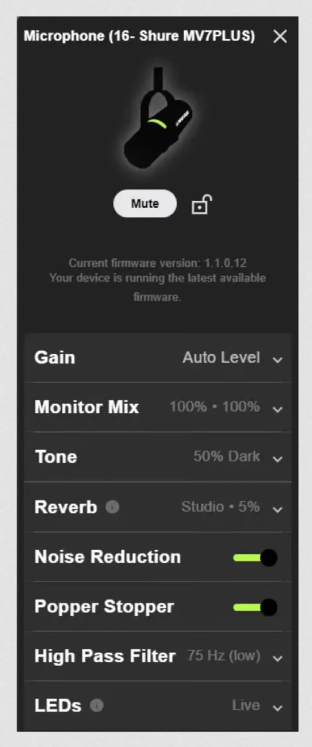Close the microphone settings panel
The width and height of the screenshot is (312, 747).
[x=280, y=36]
